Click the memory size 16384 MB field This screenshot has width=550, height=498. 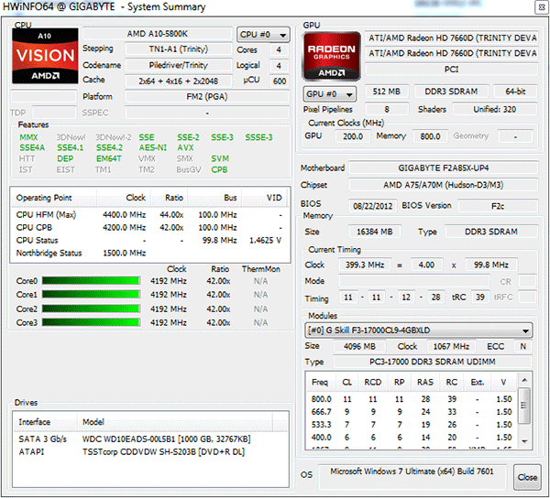(375, 232)
